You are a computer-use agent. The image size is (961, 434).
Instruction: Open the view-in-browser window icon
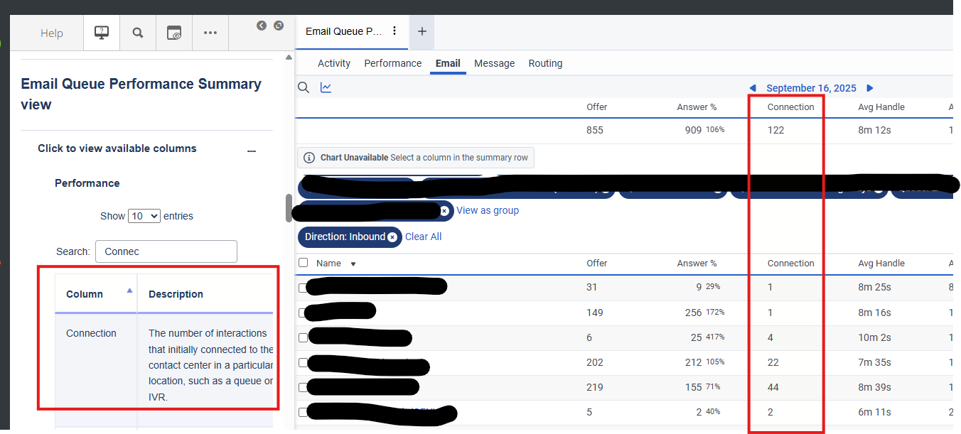coord(174,33)
